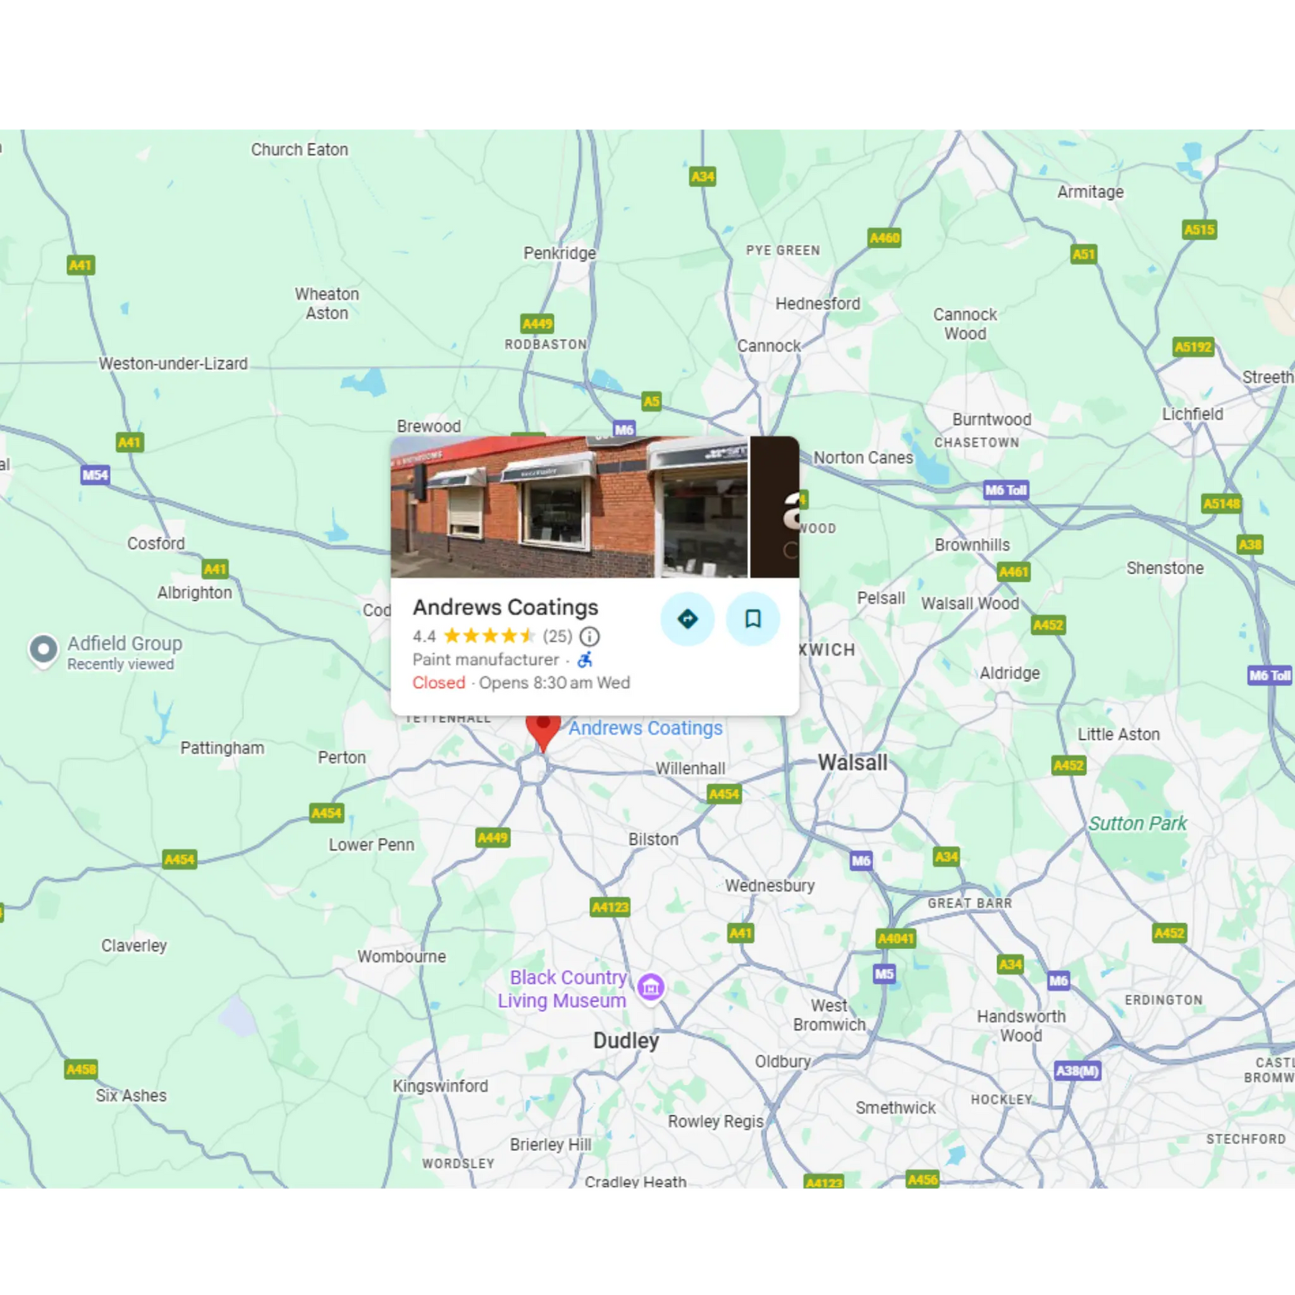Click the Sutton Park label
Viewport: 1295px width, 1295px height.
(1137, 823)
